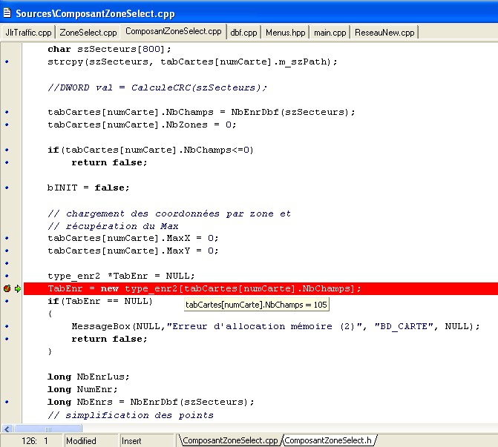The image size is (498, 447).
Task: Toggle breakpoint dot beside NbChamps = NbEnrDbf line
Action: [7, 112]
